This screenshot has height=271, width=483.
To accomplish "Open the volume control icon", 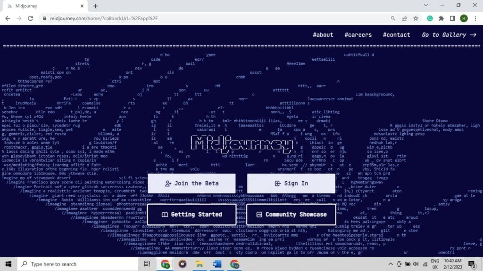I will 416,264.
